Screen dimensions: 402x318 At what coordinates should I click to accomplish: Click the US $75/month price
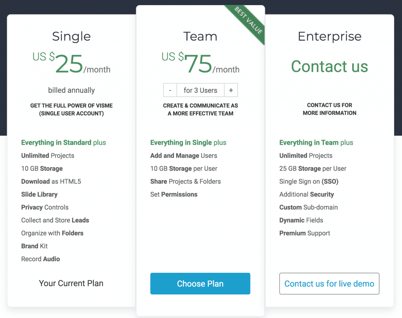tap(200, 63)
